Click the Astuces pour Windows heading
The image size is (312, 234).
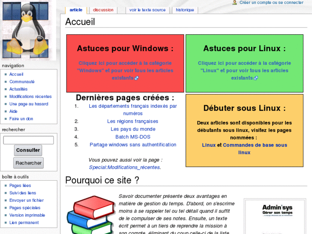point(125,49)
